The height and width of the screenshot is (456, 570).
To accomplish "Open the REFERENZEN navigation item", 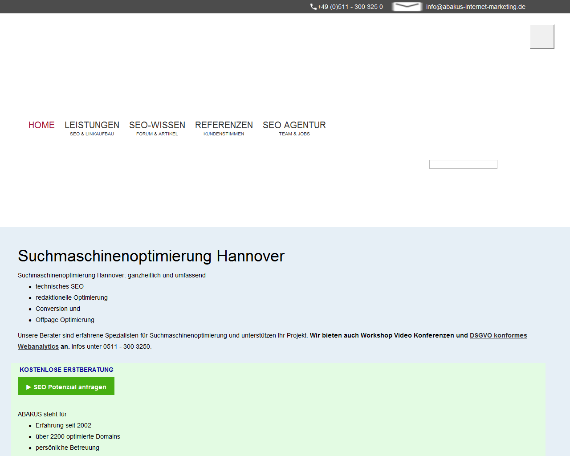I will [224, 125].
